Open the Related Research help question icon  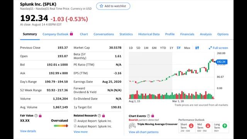[x=99, y=116]
